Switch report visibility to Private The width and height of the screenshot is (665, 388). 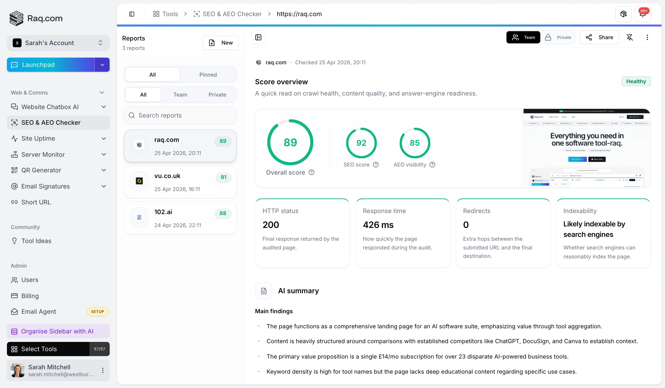558,37
